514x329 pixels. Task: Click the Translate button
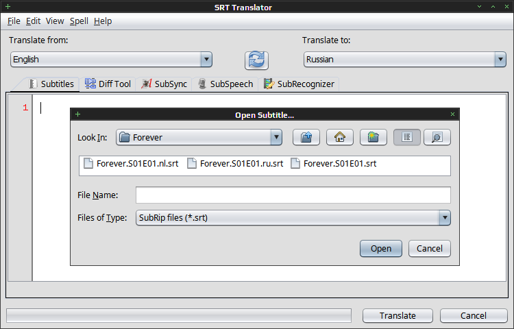pyautogui.click(x=397, y=315)
